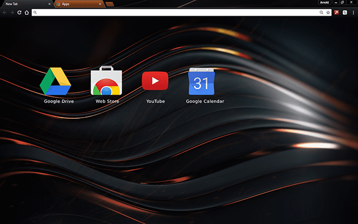Click the red extension icon
The image size is (358, 224).
click(337, 12)
